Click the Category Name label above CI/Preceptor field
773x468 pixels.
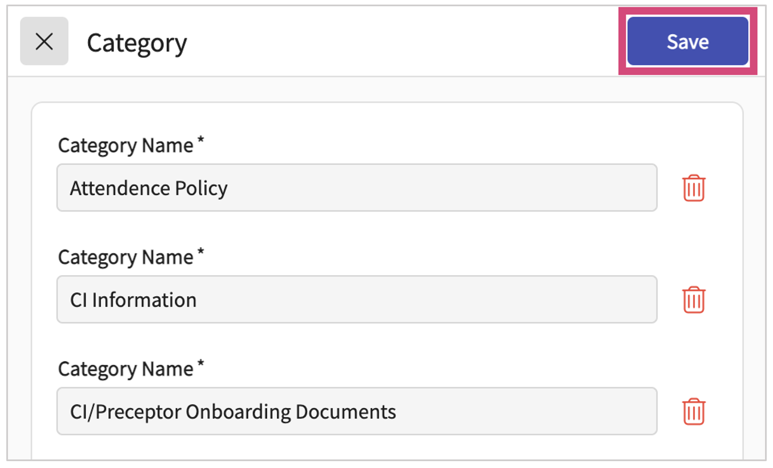(126, 369)
